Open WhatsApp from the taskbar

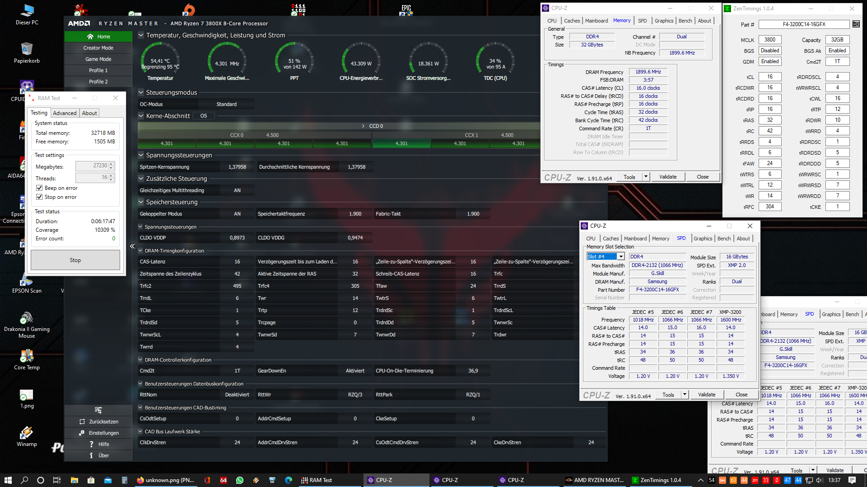pyautogui.click(x=239, y=480)
